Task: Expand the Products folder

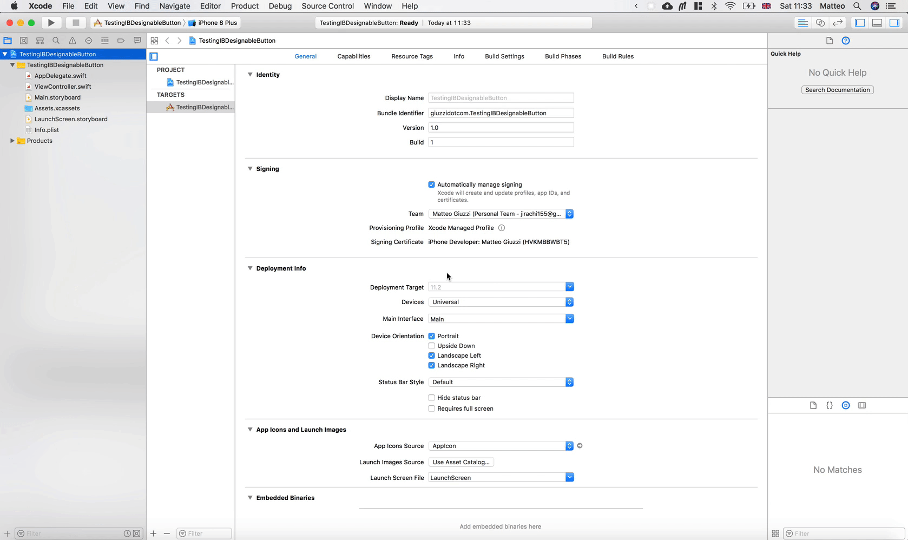Action: click(12, 141)
